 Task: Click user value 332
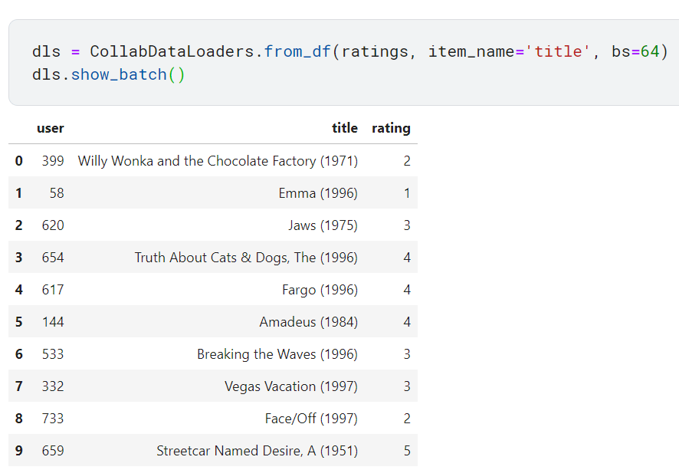pyautogui.click(x=53, y=386)
